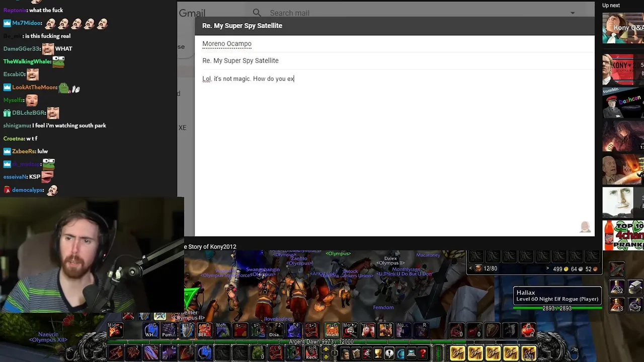This screenshot has height=362, width=644.
Task: Page the action bar up with arrow
Action: pos(326,349)
